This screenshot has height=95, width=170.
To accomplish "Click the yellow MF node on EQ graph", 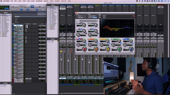I will (116, 31).
